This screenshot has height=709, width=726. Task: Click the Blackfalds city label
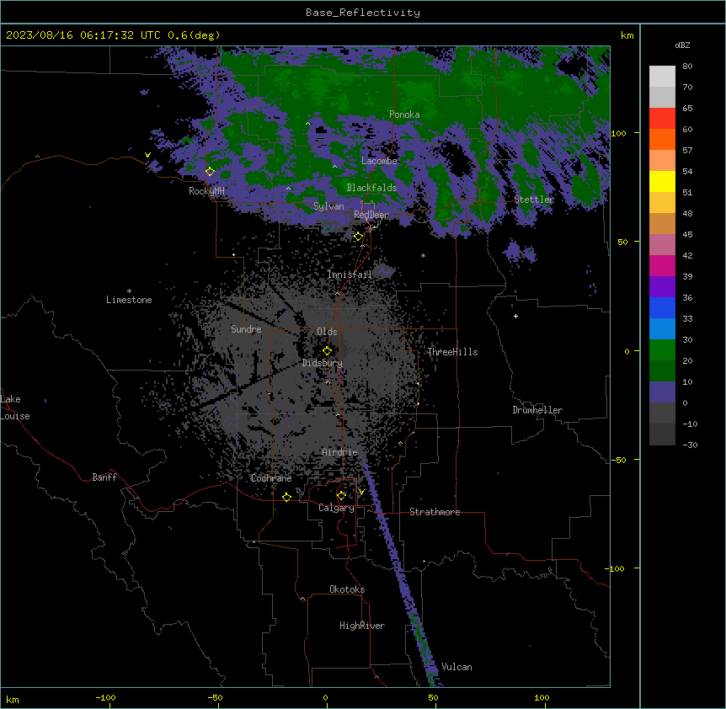tap(371, 188)
